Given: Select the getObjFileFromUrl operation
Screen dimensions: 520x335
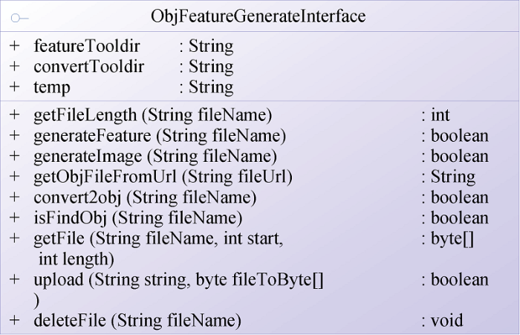Looking at the screenshot, I should (163, 177).
